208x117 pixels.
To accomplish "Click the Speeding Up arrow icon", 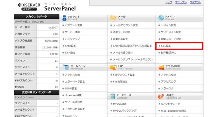I will [161, 96].
